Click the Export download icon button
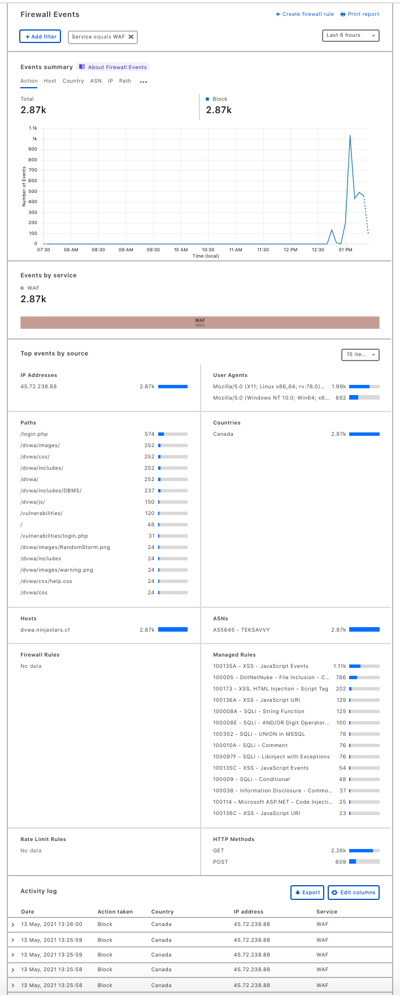 [x=298, y=893]
